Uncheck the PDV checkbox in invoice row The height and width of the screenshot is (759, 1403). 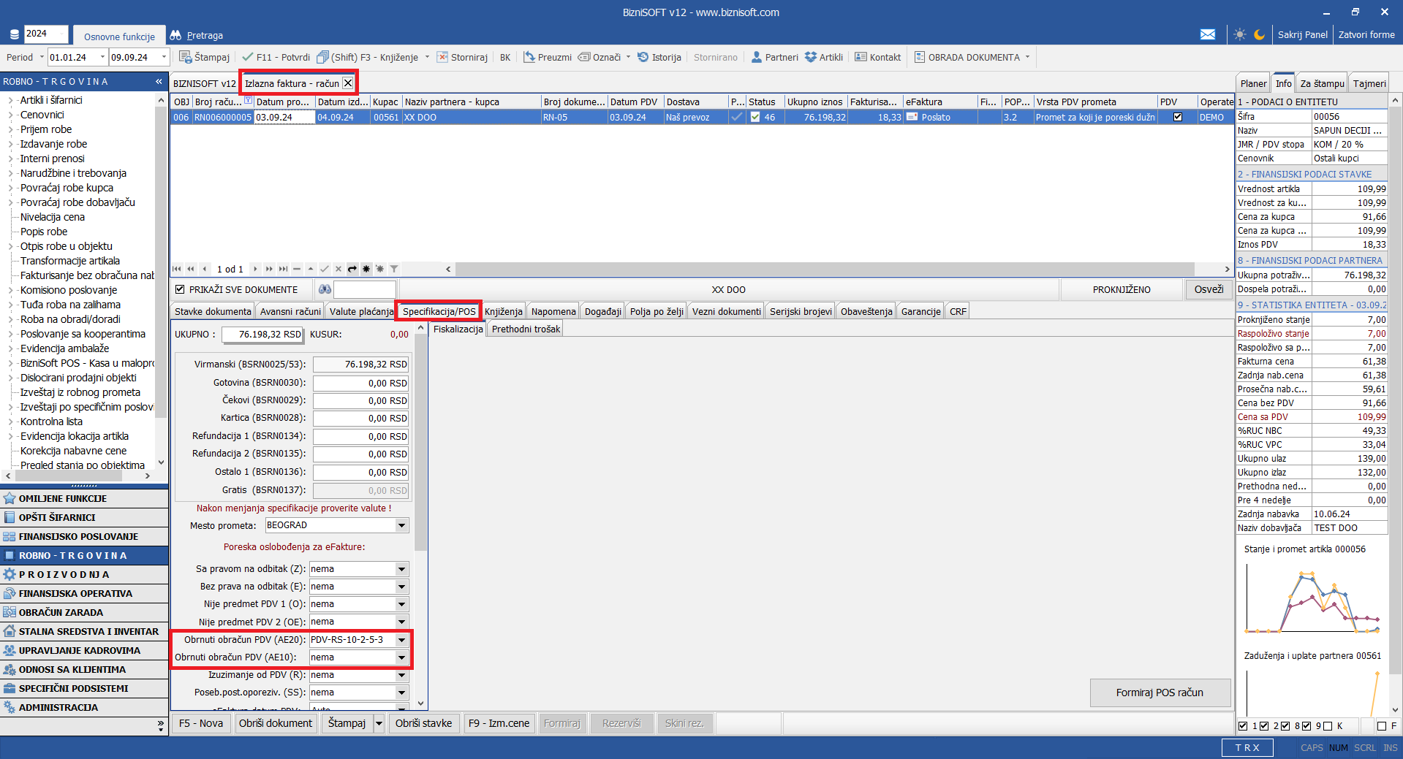click(1177, 117)
